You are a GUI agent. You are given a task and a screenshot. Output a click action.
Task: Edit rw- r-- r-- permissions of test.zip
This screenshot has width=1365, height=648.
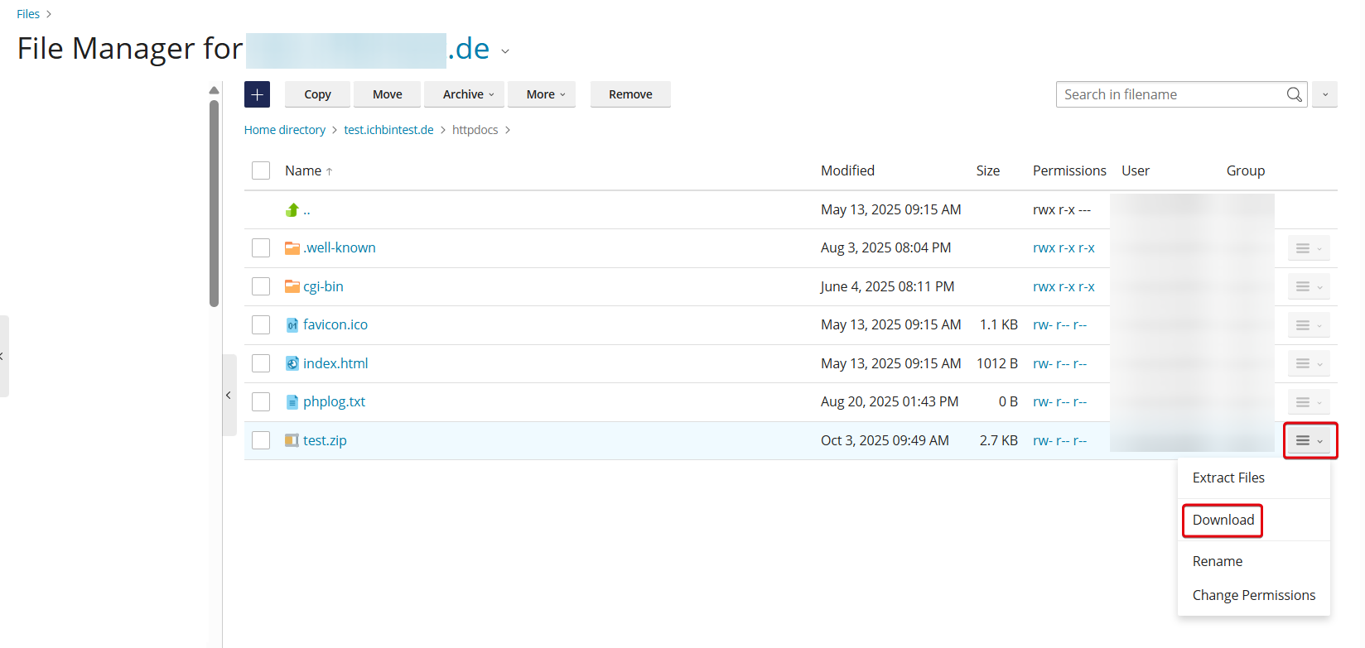pos(1059,440)
